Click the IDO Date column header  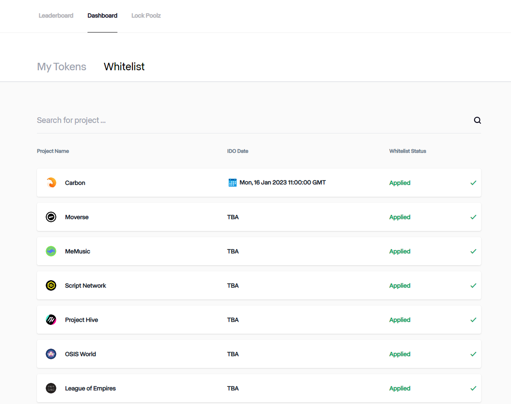(x=237, y=151)
